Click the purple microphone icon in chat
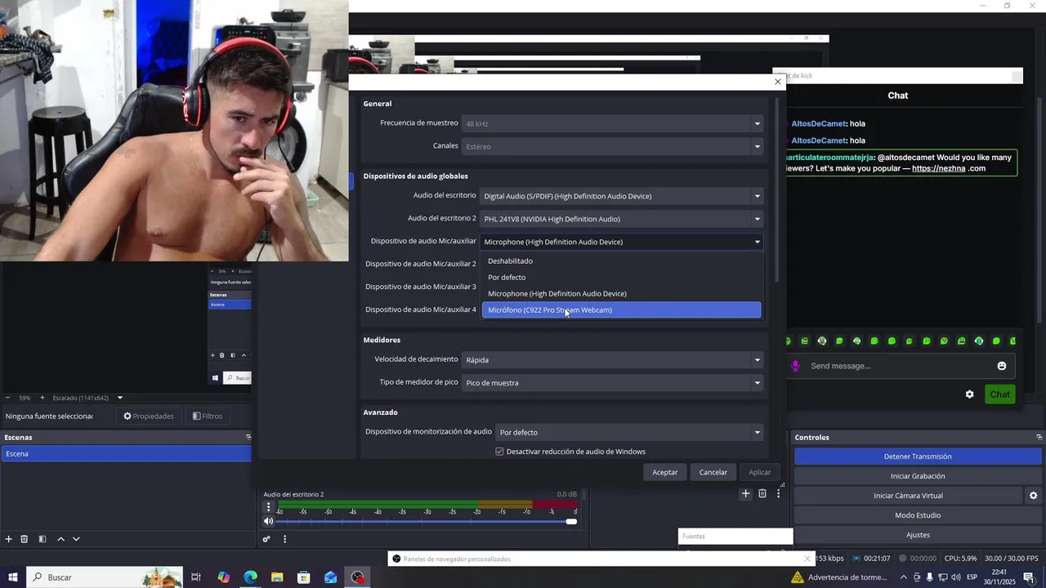 coord(795,366)
